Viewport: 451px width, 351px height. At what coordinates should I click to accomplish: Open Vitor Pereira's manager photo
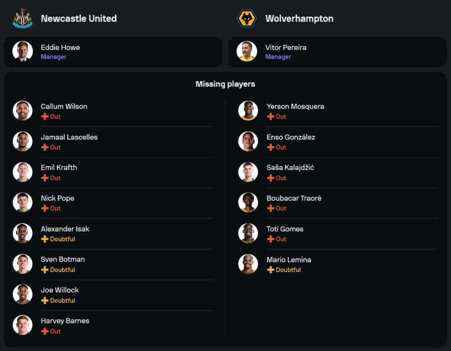tap(247, 51)
